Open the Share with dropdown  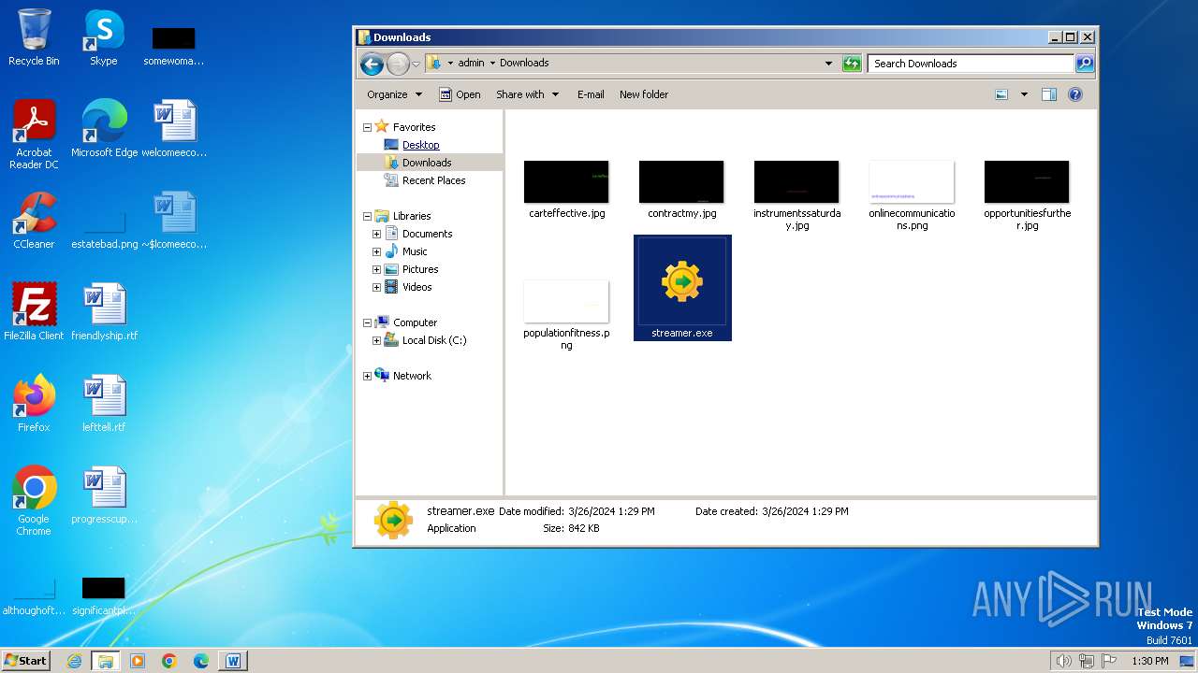pyautogui.click(x=527, y=94)
